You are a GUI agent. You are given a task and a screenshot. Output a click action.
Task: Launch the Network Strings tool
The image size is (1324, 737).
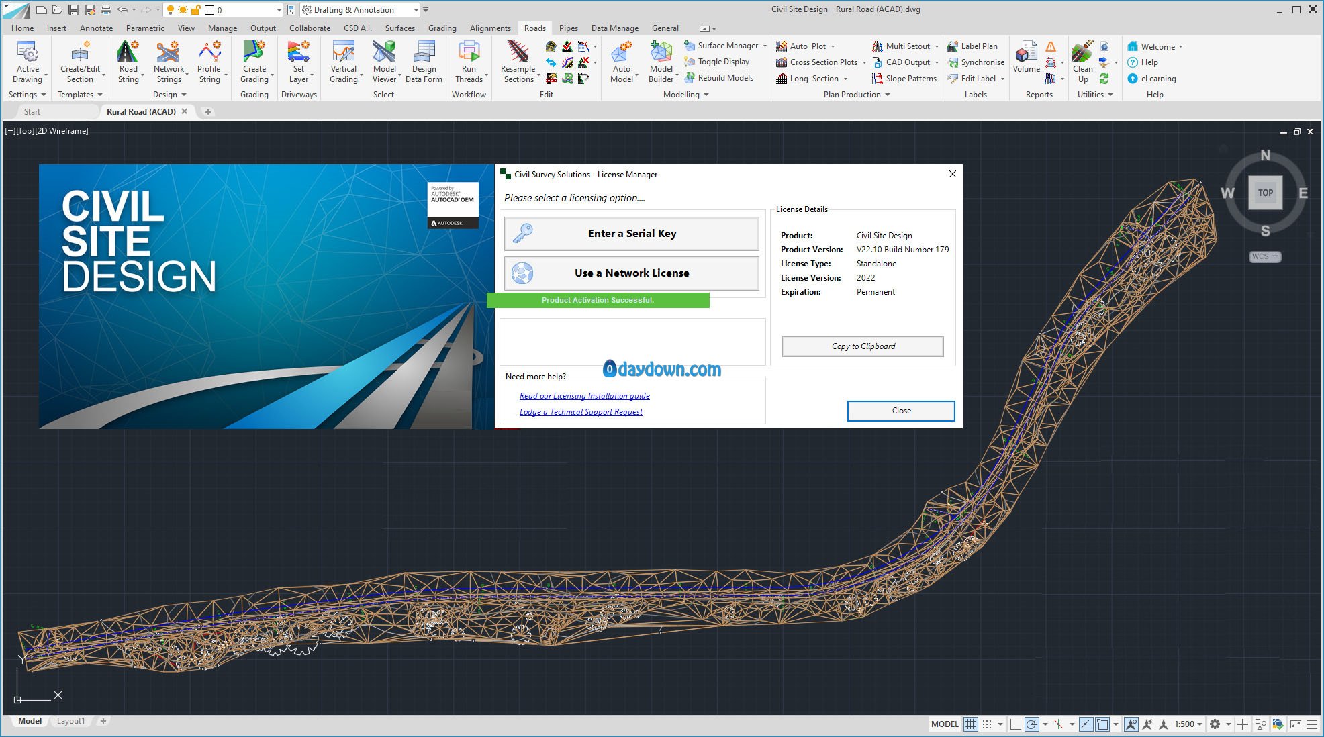click(169, 62)
